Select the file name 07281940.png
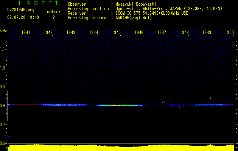 coord(21,10)
